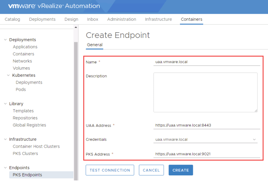
Task: Select PKS Clusters in the sidebar
Action: 25,154
